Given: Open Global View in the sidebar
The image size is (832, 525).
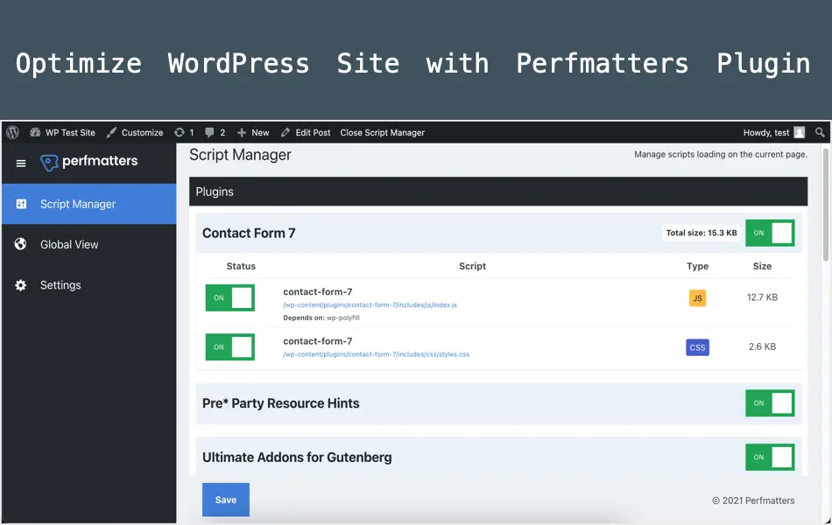Looking at the screenshot, I should 89,244.
